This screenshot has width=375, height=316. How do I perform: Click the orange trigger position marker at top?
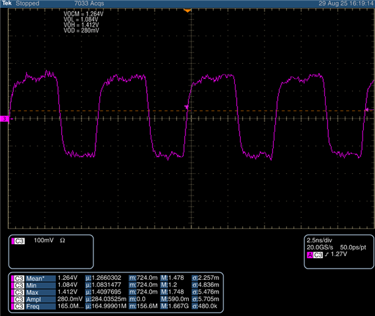(187, 11)
